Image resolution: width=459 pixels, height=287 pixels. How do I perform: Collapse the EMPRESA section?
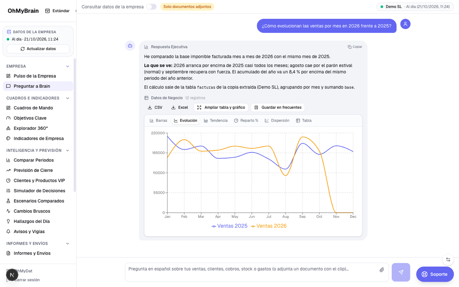68,66
